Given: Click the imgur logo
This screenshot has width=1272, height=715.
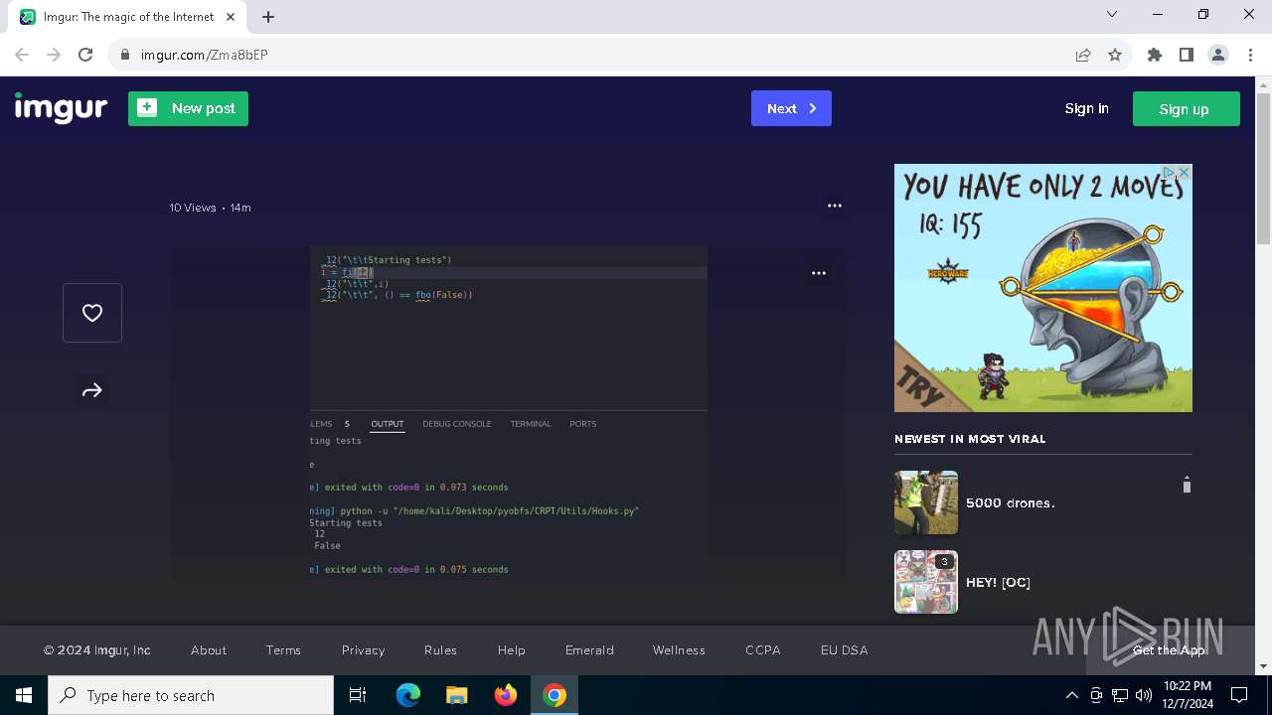Looking at the screenshot, I should [61, 107].
